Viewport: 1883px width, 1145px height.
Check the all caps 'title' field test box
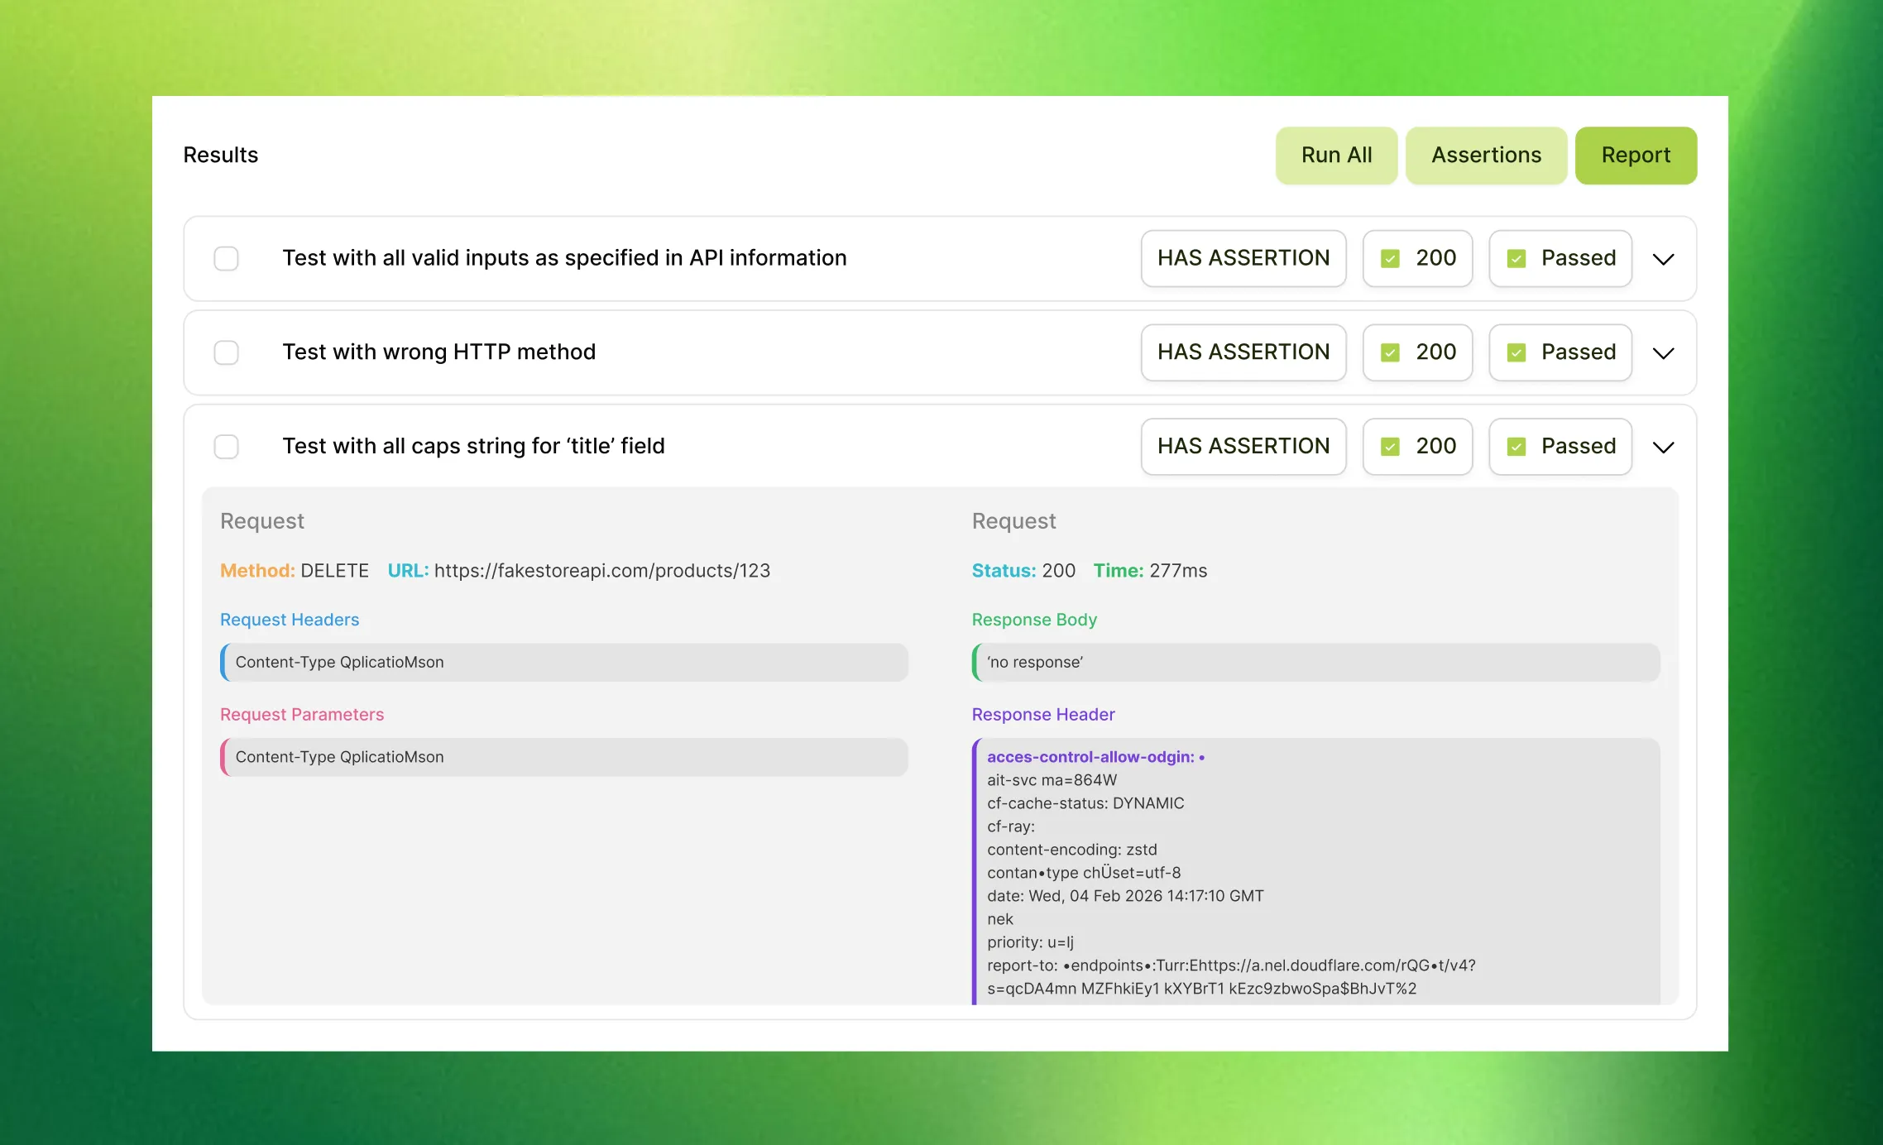(x=226, y=447)
